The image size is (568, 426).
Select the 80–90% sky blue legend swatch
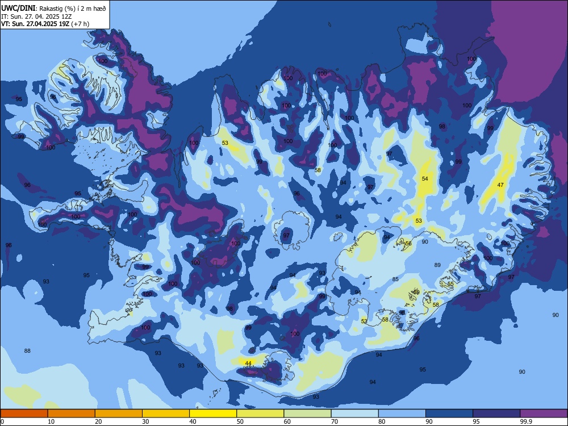coord(402,414)
